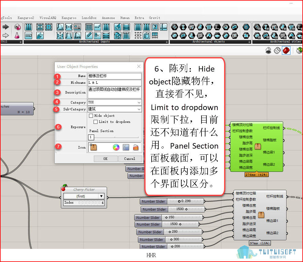Click the black right-arrow icon in Util panel
This screenshot has width=303, height=262.
click(6, 27)
